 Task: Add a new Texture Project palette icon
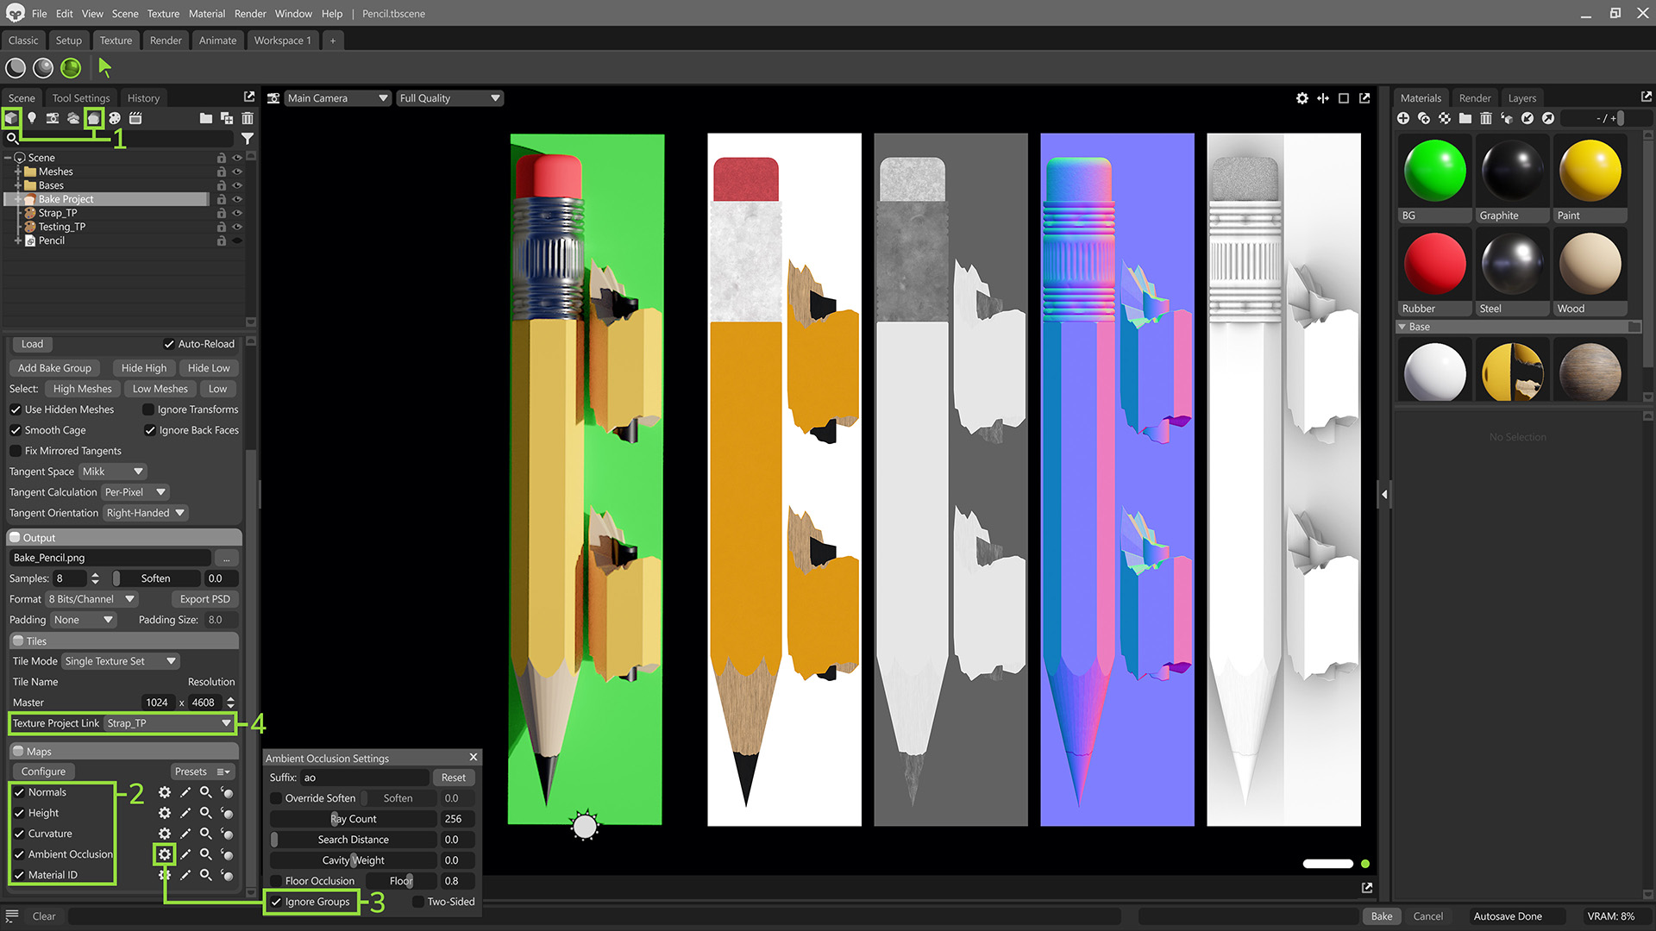point(115,118)
